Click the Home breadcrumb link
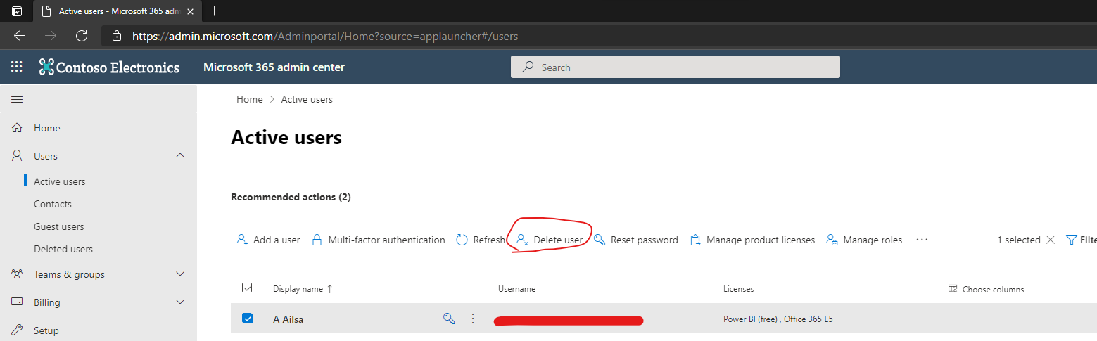 click(x=249, y=99)
